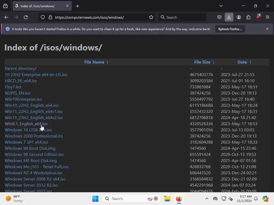The height and width of the screenshot is (205, 274).
Task: Reverse sort using File Name arrow
Action: [x=108, y=62]
